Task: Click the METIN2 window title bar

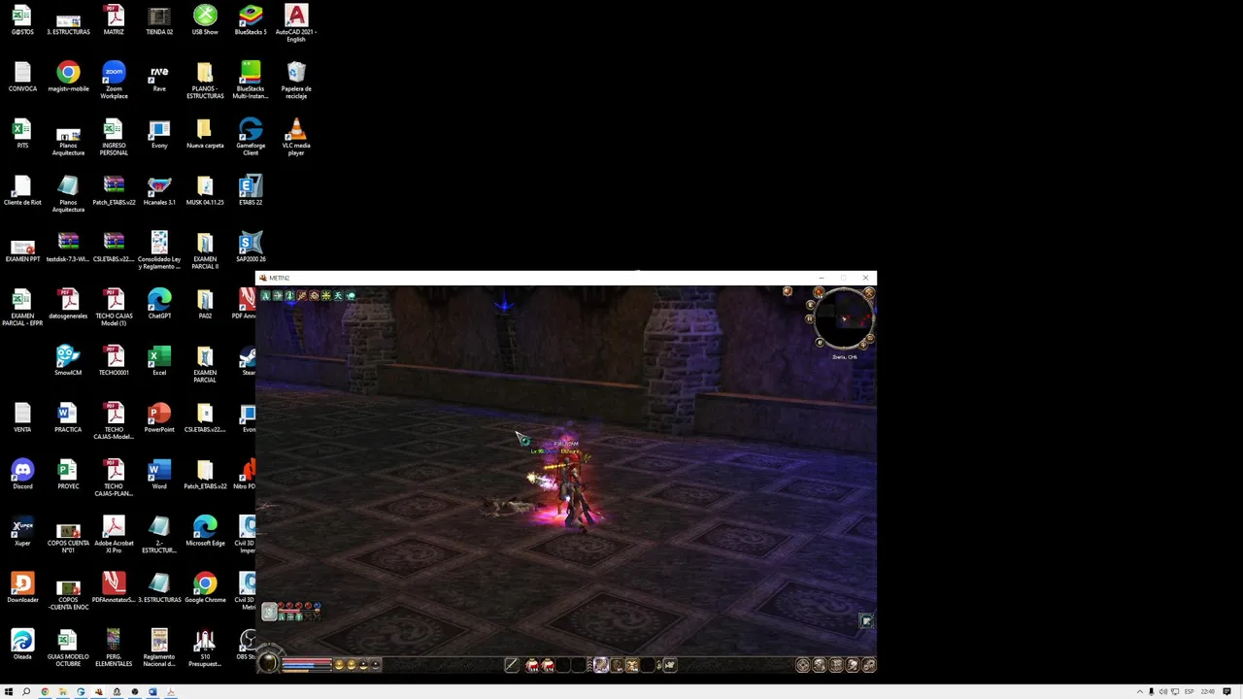Action: tap(566, 278)
